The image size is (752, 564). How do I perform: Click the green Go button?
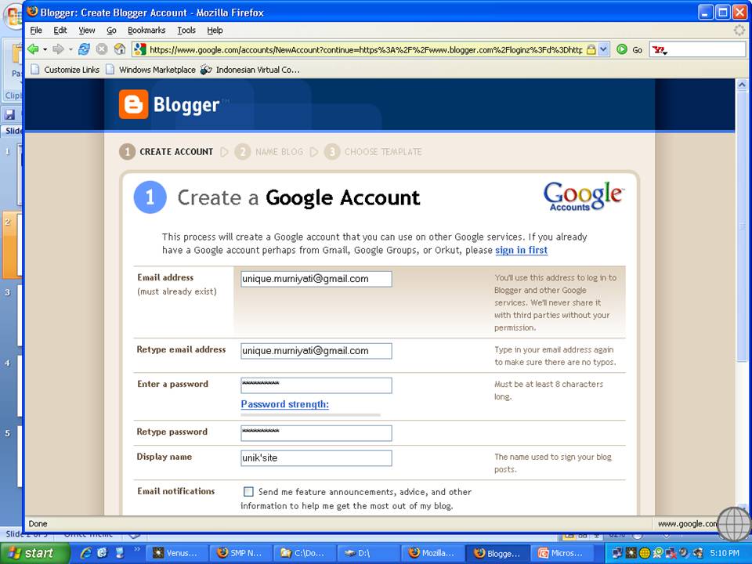coord(629,49)
